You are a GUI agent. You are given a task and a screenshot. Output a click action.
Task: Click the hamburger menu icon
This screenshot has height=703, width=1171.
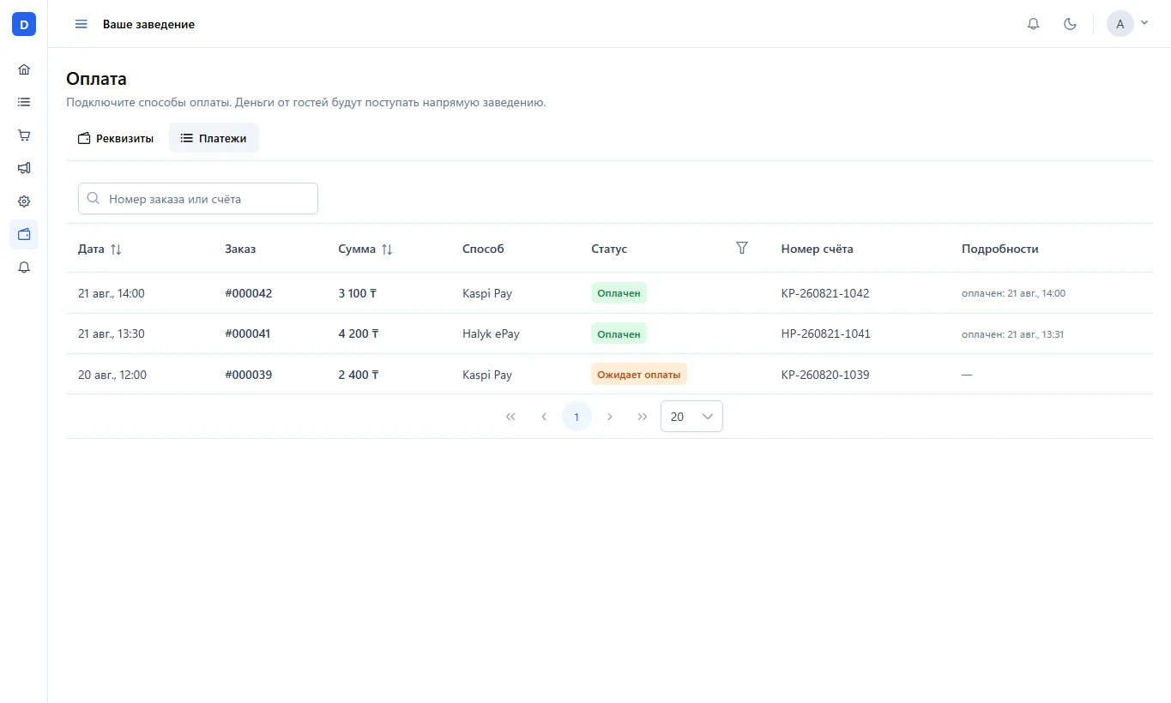click(81, 24)
